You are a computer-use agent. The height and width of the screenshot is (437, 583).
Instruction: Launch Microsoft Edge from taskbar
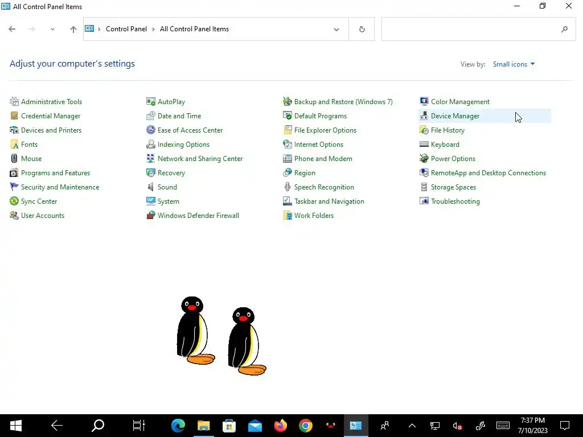(178, 426)
